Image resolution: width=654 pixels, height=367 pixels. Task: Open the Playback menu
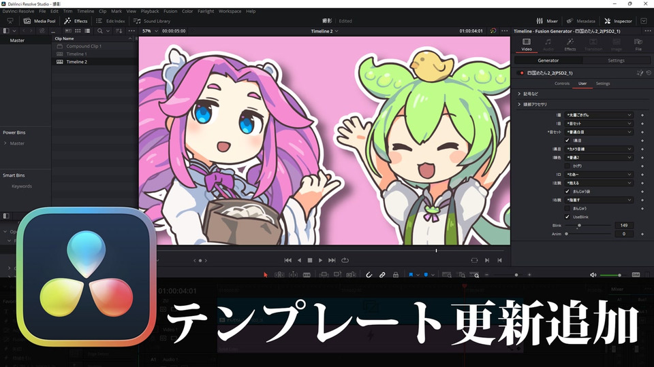[150, 12]
